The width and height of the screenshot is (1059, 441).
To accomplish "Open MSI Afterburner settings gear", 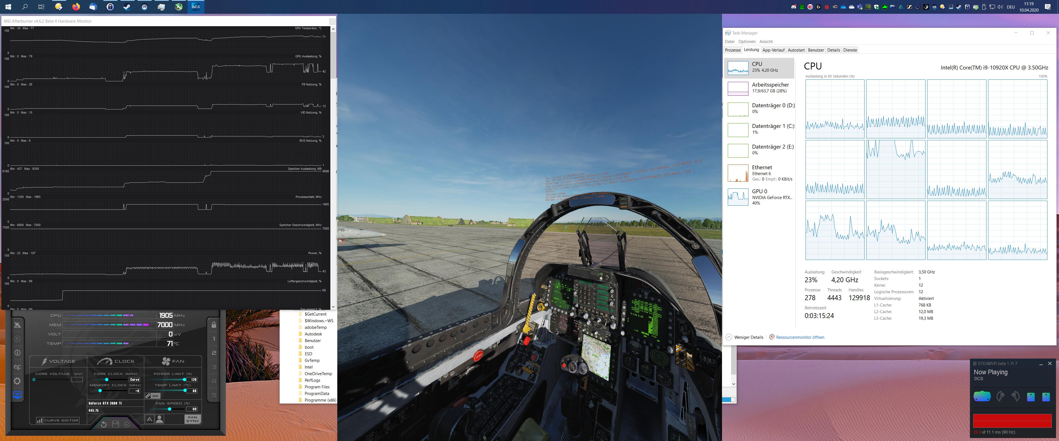I will click(x=17, y=381).
